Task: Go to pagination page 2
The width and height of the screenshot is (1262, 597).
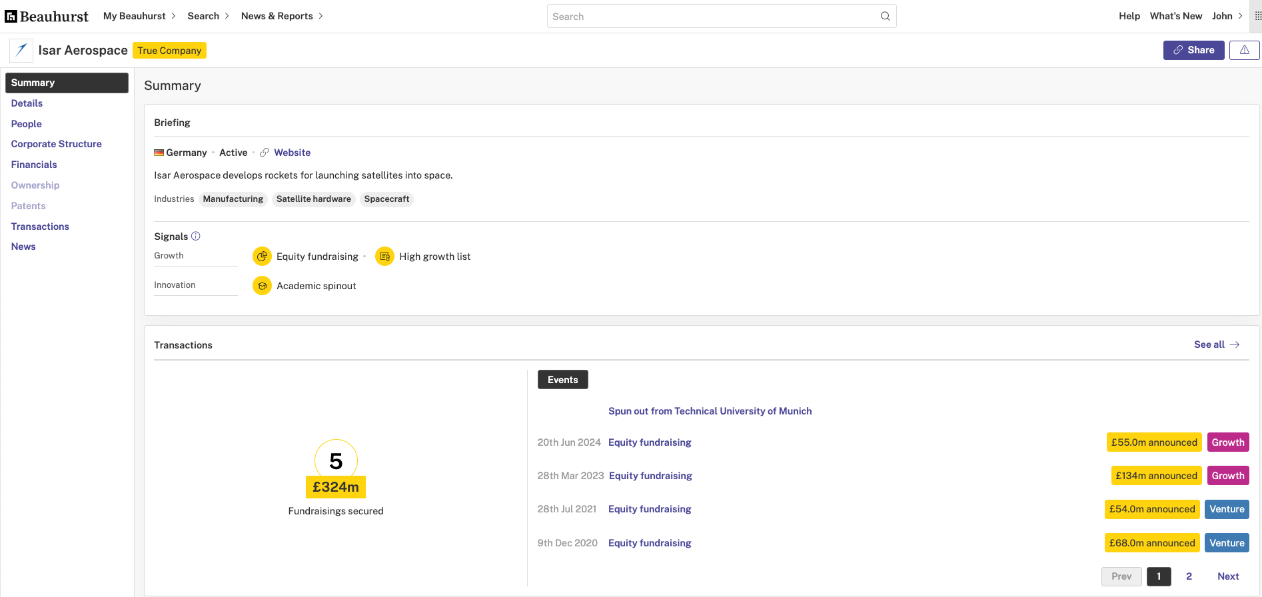Action: 1189,576
